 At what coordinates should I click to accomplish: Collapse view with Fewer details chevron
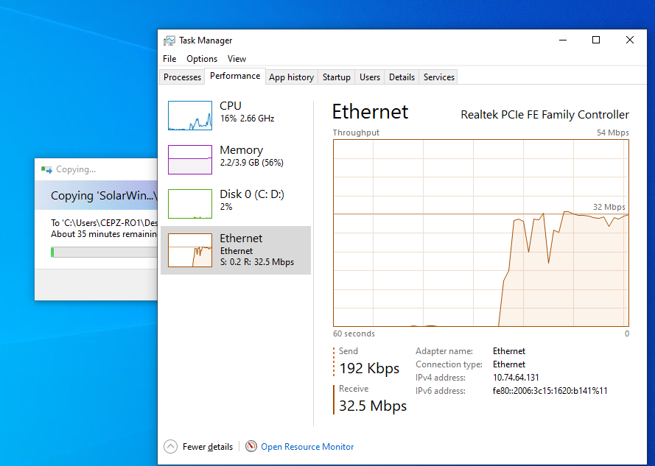coord(170,446)
